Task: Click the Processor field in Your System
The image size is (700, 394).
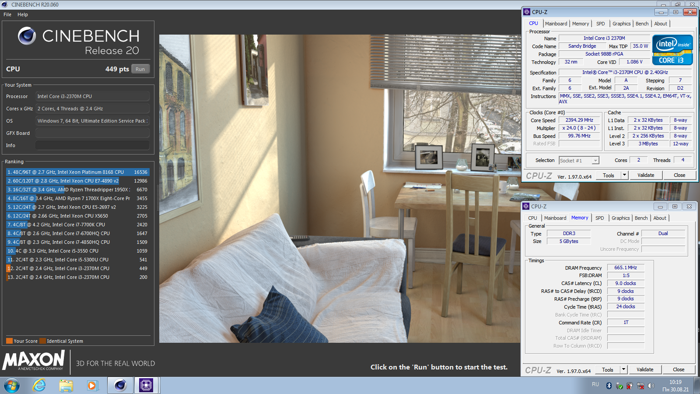Action: coord(92,96)
